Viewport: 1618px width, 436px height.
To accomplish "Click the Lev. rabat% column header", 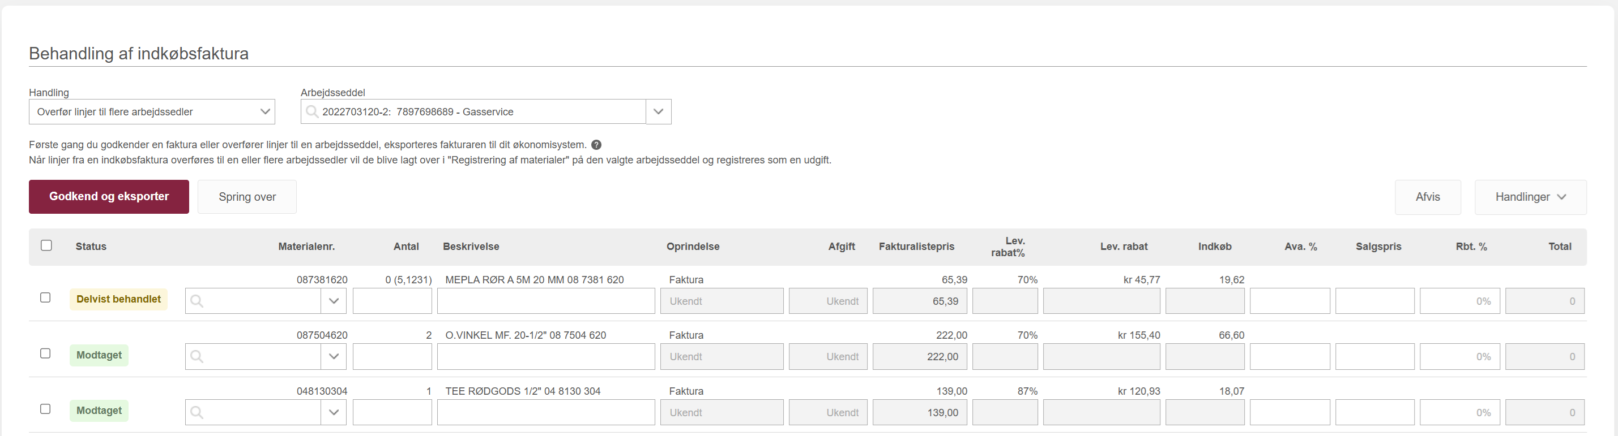I will (1008, 247).
